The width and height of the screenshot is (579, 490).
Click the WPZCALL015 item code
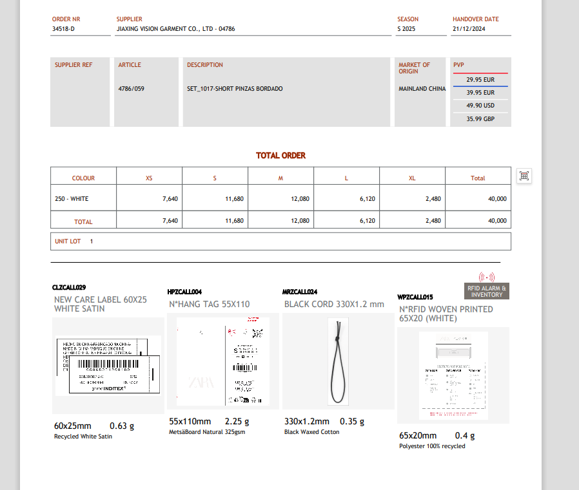click(415, 297)
